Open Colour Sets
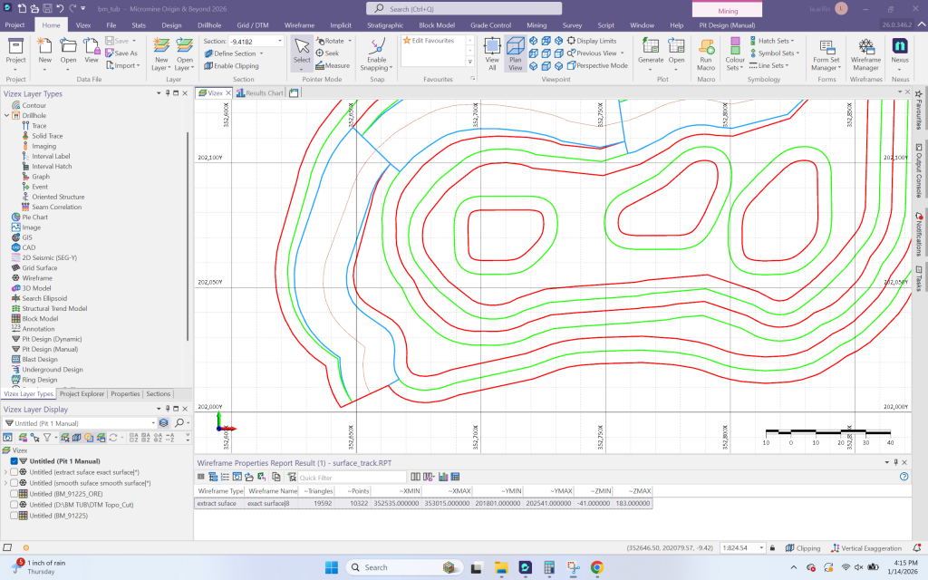Screen dimensions: 928x580 pos(735,54)
